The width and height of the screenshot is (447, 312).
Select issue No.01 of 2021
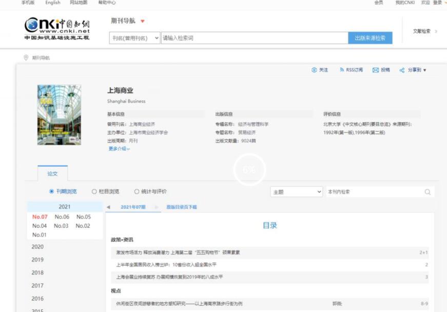click(x=40, y=235)
